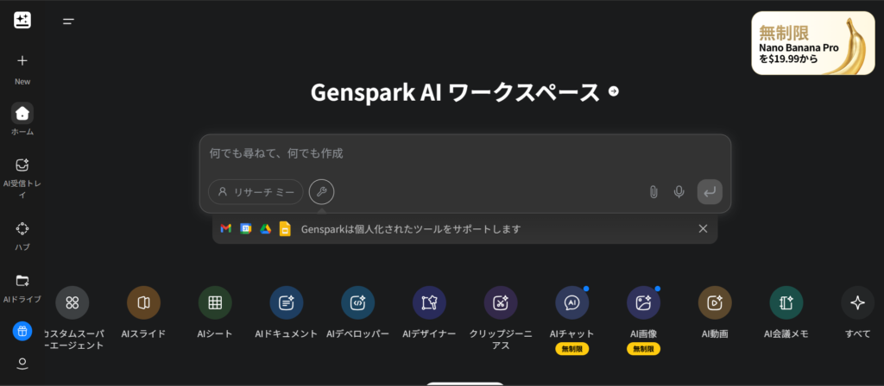Launch the クリップジーニアス clip tool
This screenshot has height=386, width=884.
pyautogui.click(x=501, y=302)
